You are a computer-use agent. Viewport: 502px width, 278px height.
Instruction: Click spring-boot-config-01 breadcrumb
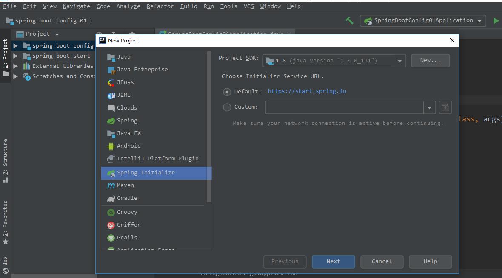pyautogui.click(x=51, y=21)
